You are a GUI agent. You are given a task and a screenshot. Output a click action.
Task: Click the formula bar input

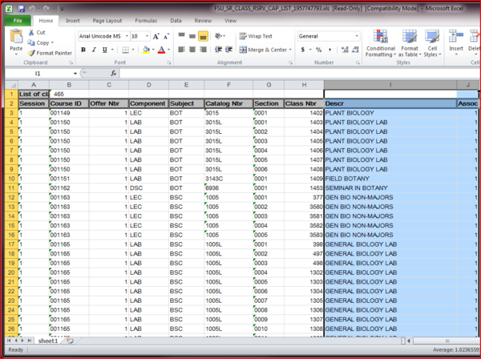299,74
